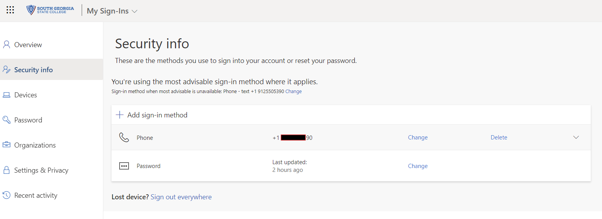Click the Password key icon in sidebar
602x219 pixels.
click(x=7, y=120)
